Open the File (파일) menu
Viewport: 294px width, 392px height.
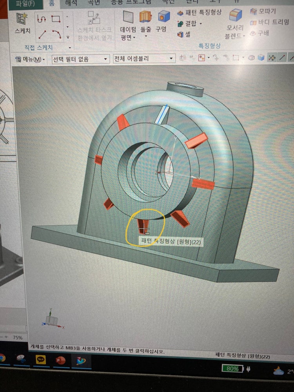(x=25, y=4)
